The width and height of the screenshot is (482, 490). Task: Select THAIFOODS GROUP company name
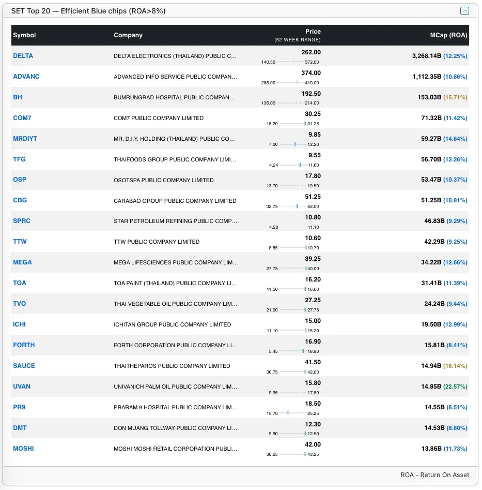click(x=175, y=159)
